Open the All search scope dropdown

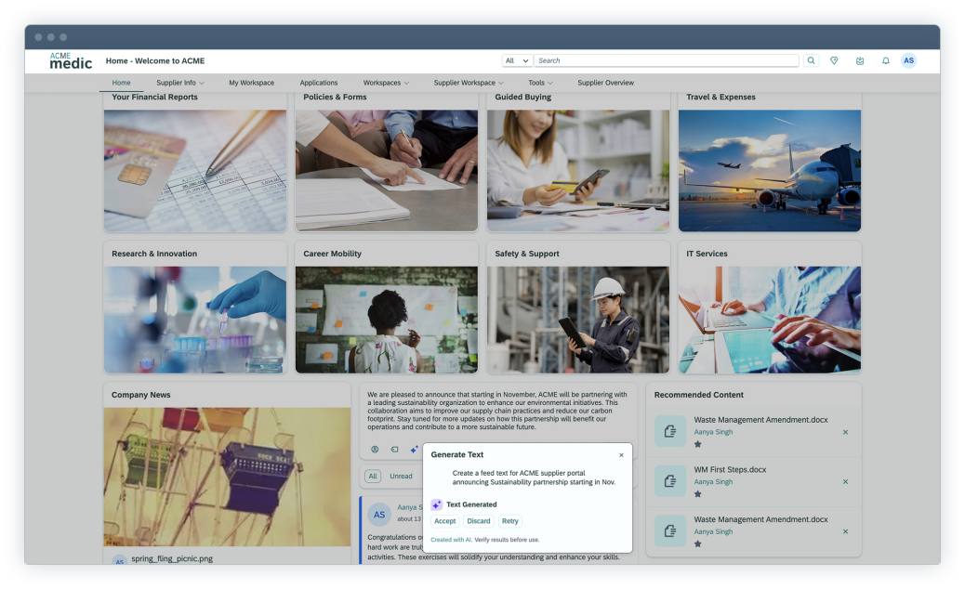click(x=517, y=60)
